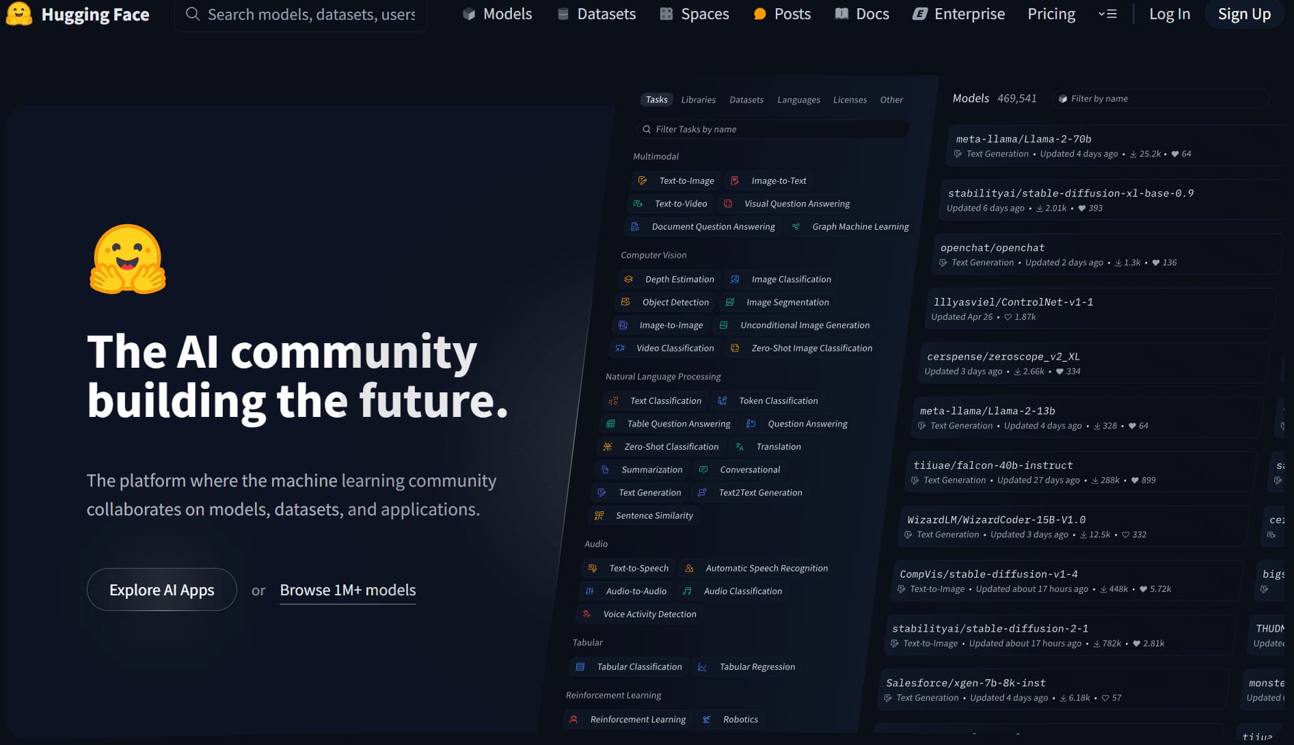The image size is (1294, 745).
Task: Open the WizardLM/WizardCoder-15B-V1.0 model card
Action: (x=1074, y=526)
